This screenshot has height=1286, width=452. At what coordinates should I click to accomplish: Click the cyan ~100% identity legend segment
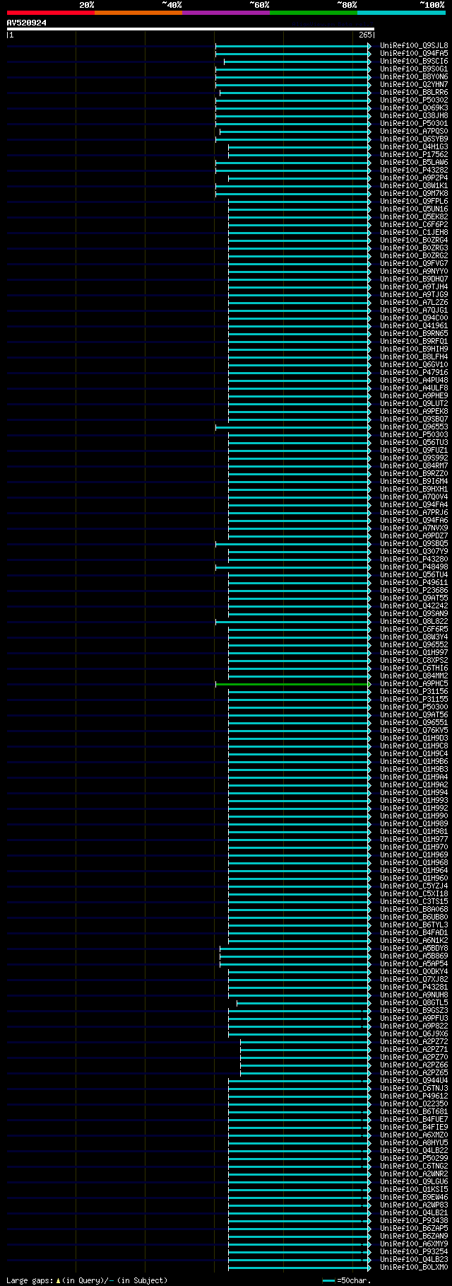pyautogui.click(x=401, y=13)
